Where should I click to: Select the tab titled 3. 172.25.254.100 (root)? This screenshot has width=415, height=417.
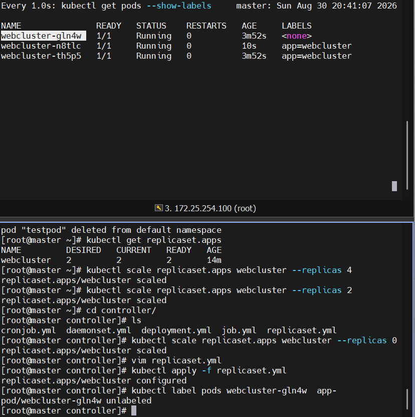205,208
